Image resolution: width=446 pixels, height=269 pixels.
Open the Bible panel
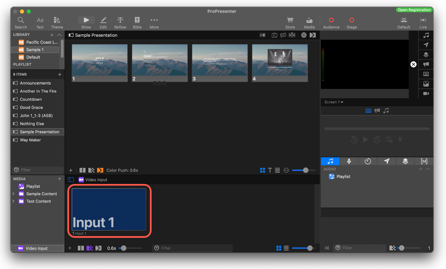(x=137, y=23)
